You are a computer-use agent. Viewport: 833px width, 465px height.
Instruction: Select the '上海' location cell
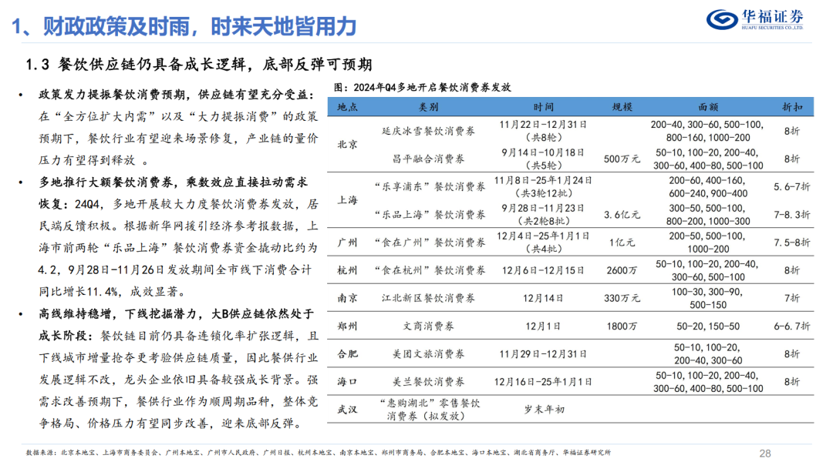click(x=347, y=200)
